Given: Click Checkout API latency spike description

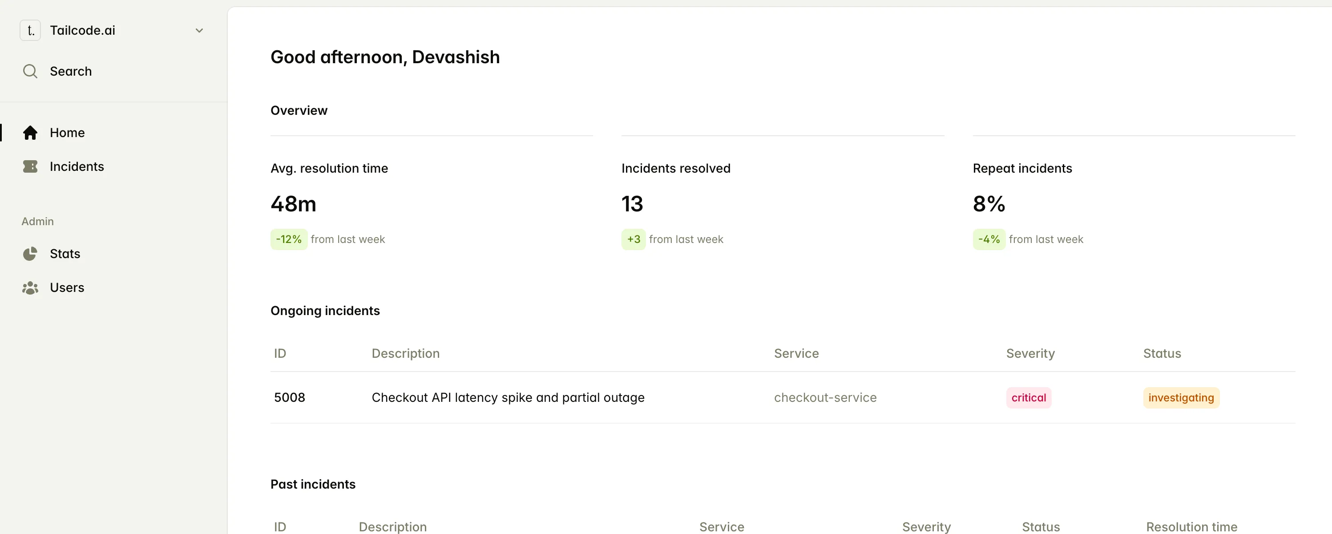Looking at the screenshot, I should 508,397.
